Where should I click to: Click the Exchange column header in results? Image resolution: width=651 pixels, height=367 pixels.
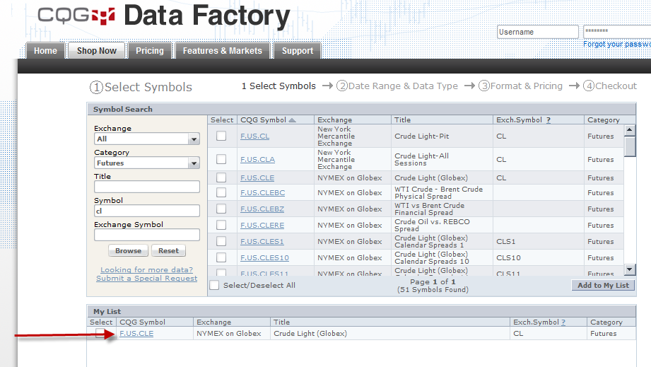coord(352,120)
